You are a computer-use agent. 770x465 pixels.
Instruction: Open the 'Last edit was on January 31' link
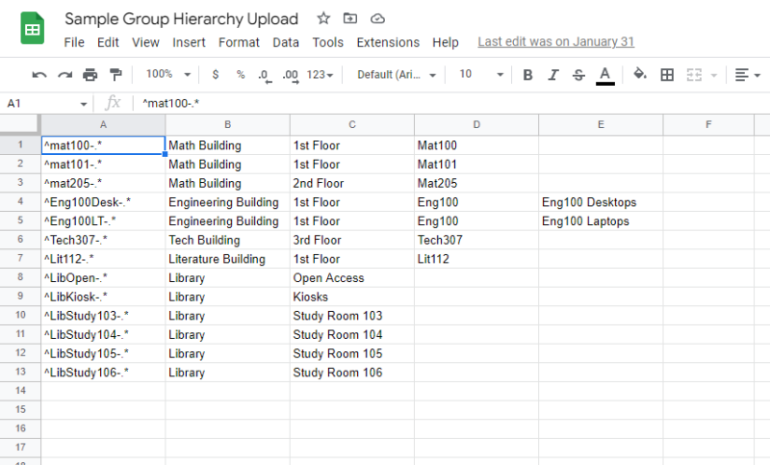pos(555,42)
